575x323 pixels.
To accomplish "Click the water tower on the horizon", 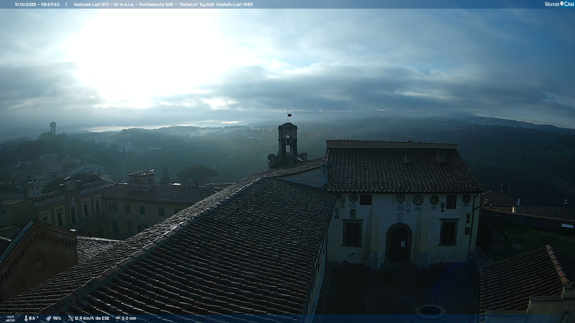I will (53, 127).
